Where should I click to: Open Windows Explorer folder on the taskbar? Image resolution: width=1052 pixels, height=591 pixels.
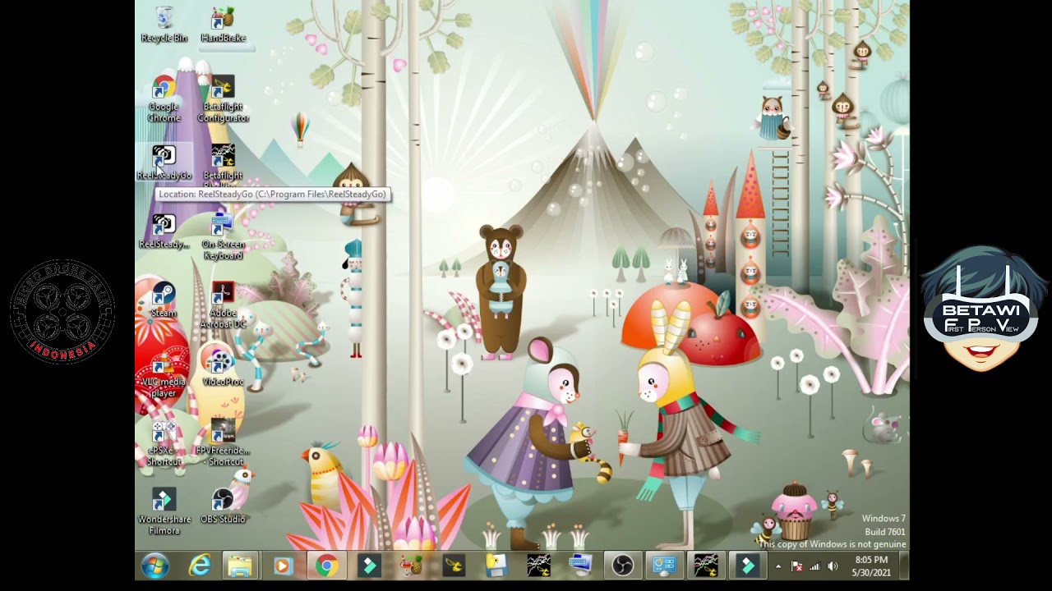[240, 566]
